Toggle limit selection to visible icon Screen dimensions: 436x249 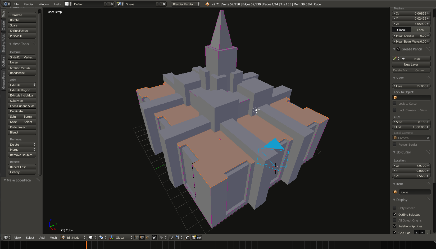[x=154, y=237]
